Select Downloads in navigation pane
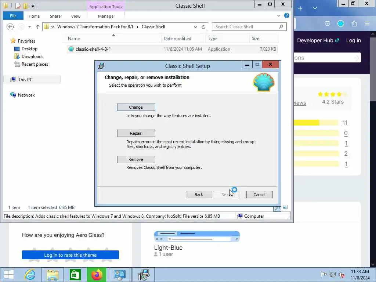 (32, 57)
